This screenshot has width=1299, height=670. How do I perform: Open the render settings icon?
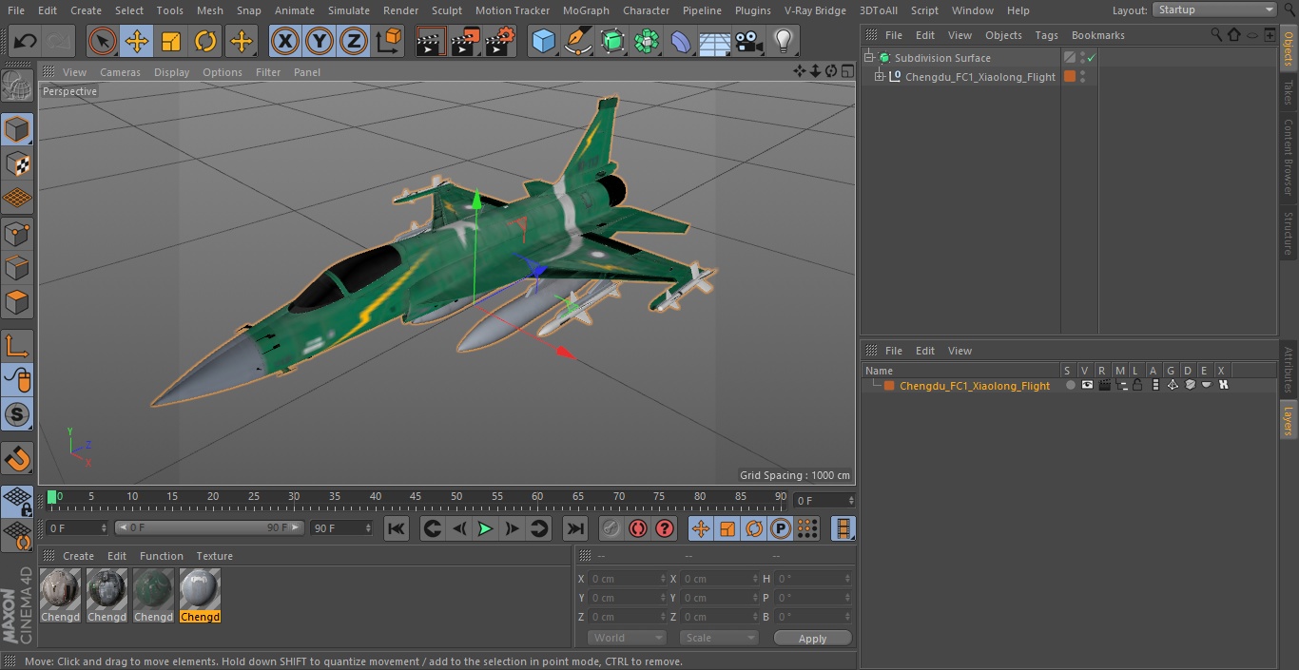(500, 41)
